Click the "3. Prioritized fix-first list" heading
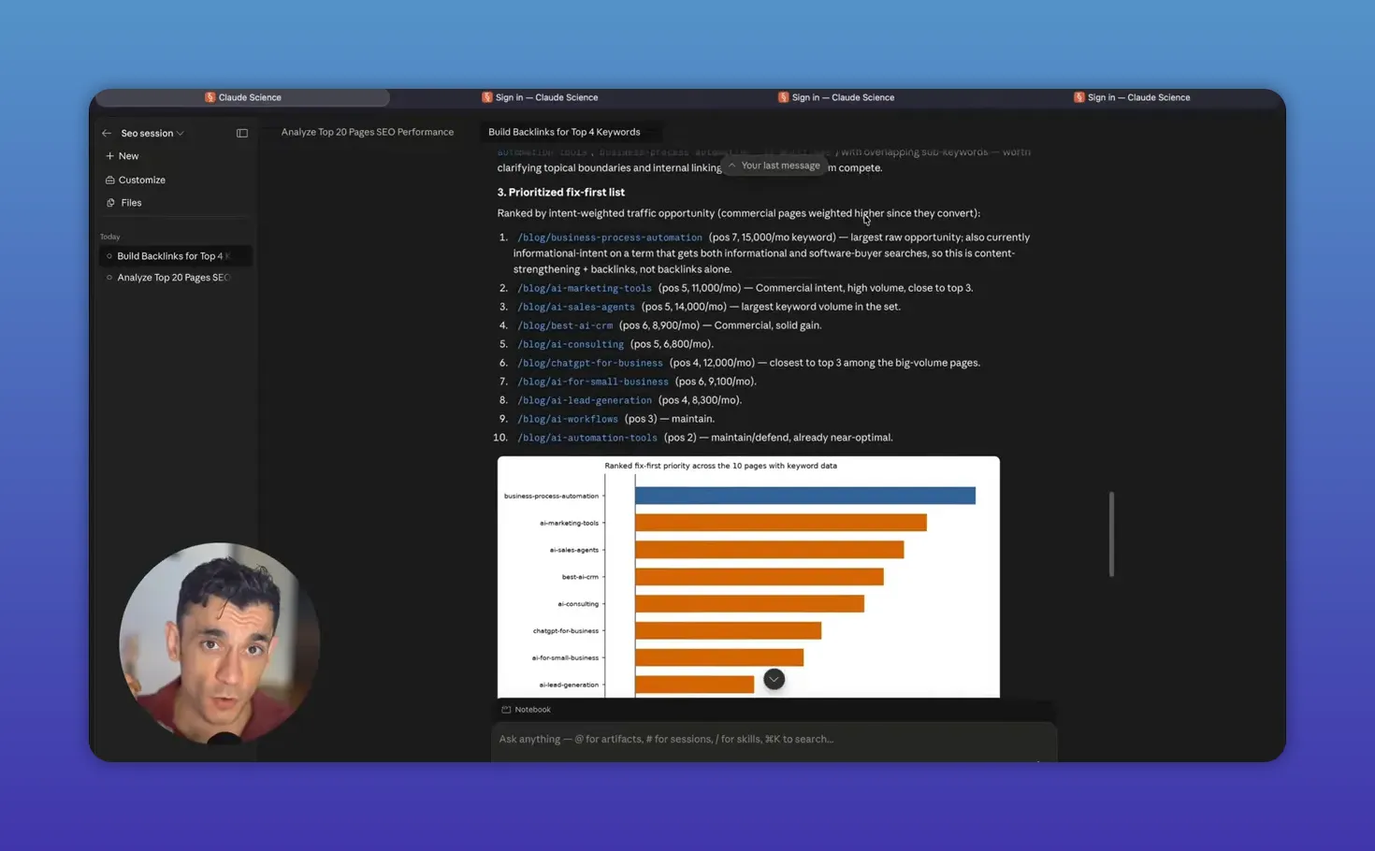The width and height of the screenshot is (1375, 851). (560, 192)
